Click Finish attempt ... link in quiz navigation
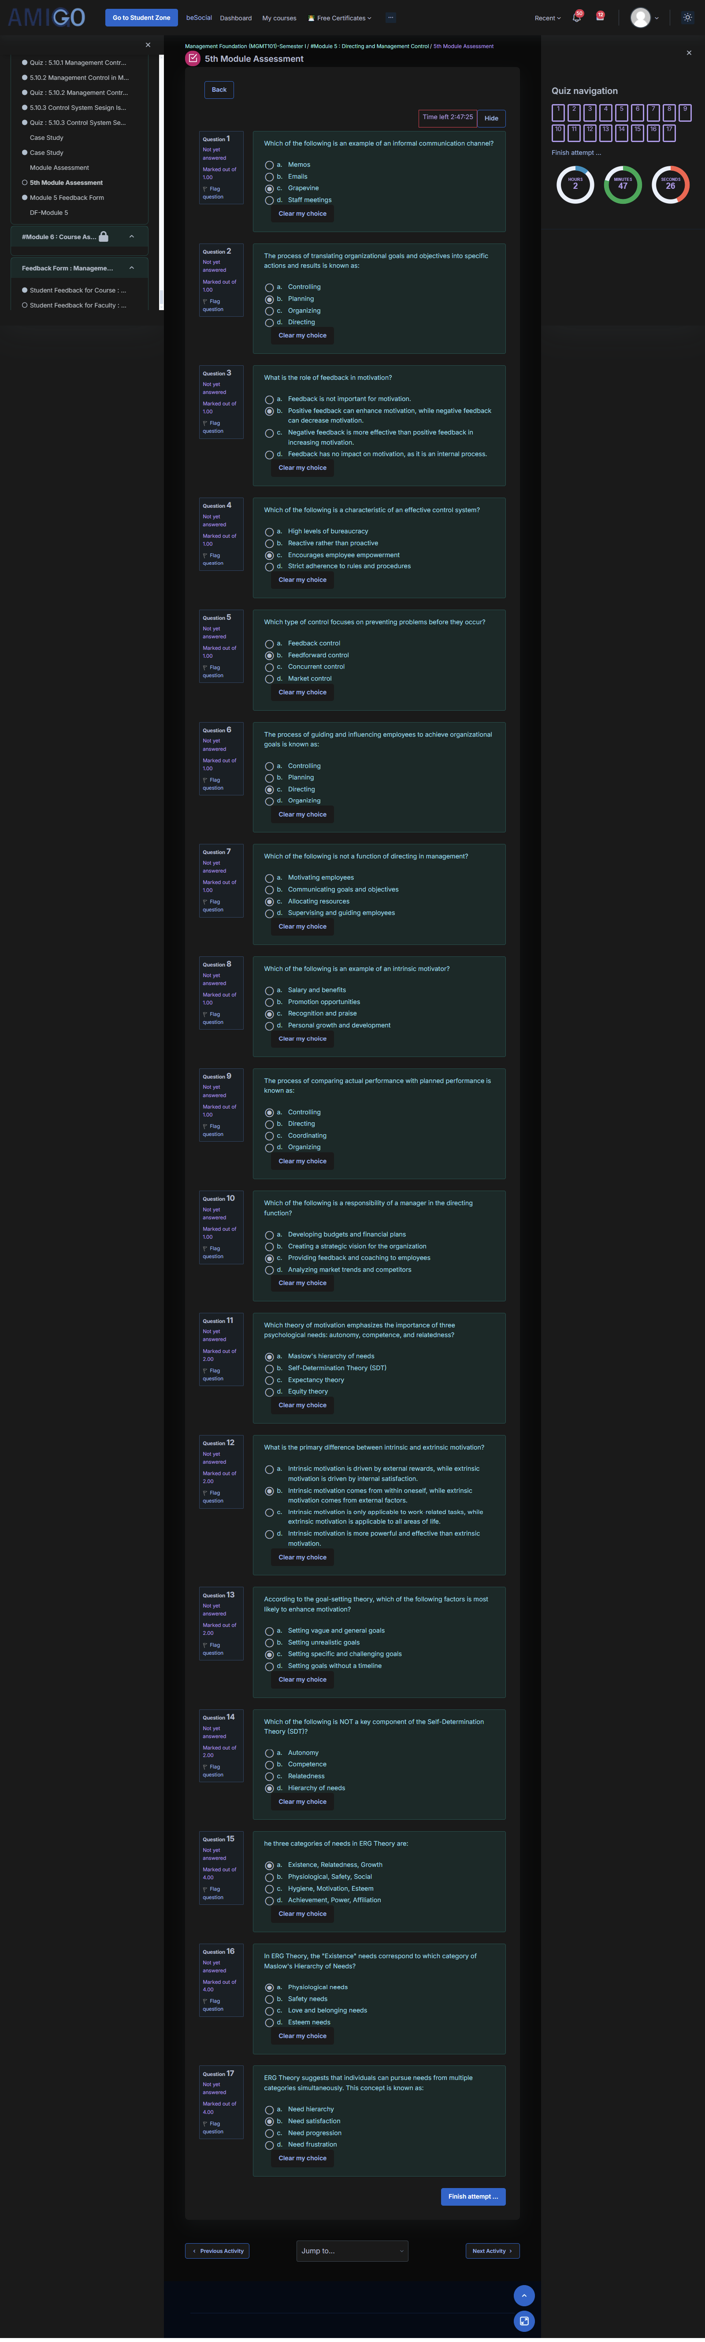 (576, 153)
